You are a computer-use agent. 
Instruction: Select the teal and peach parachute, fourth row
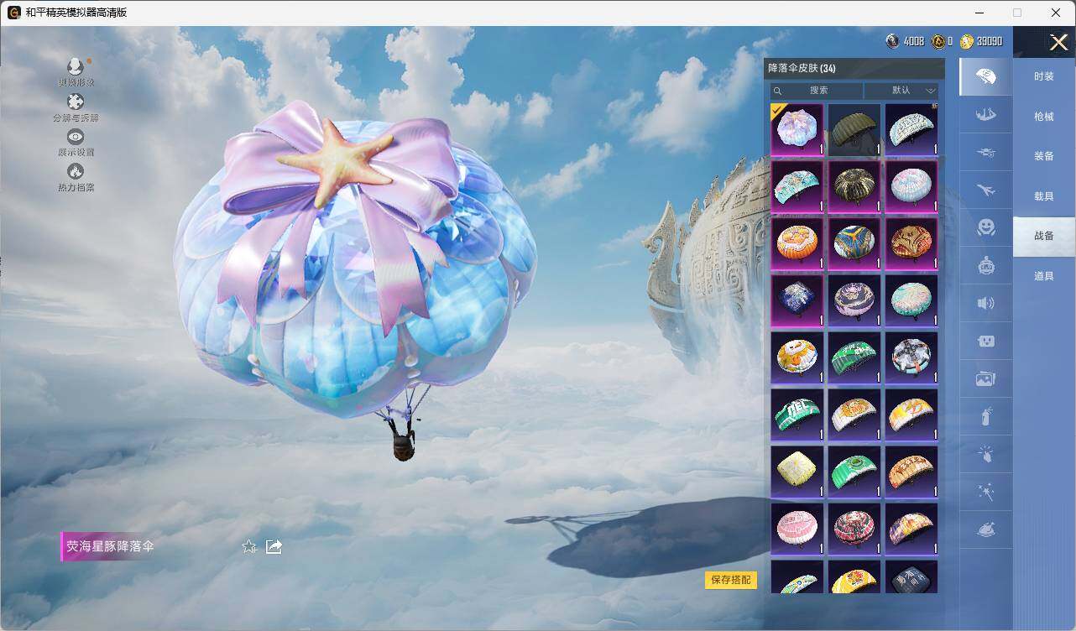(x=911, y=301)
